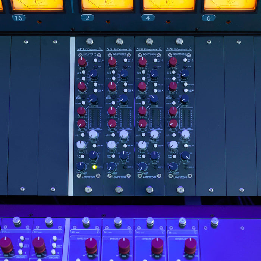This screenshot has width=261, height=261.
Task: Enable S/C HPF on second 5051 module
Action: click(x=113, y=135)
